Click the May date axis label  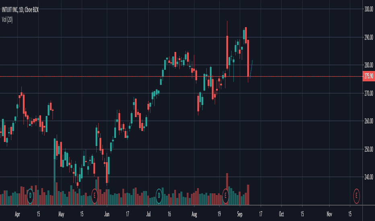pyautogui.click(x=61, y=214)
